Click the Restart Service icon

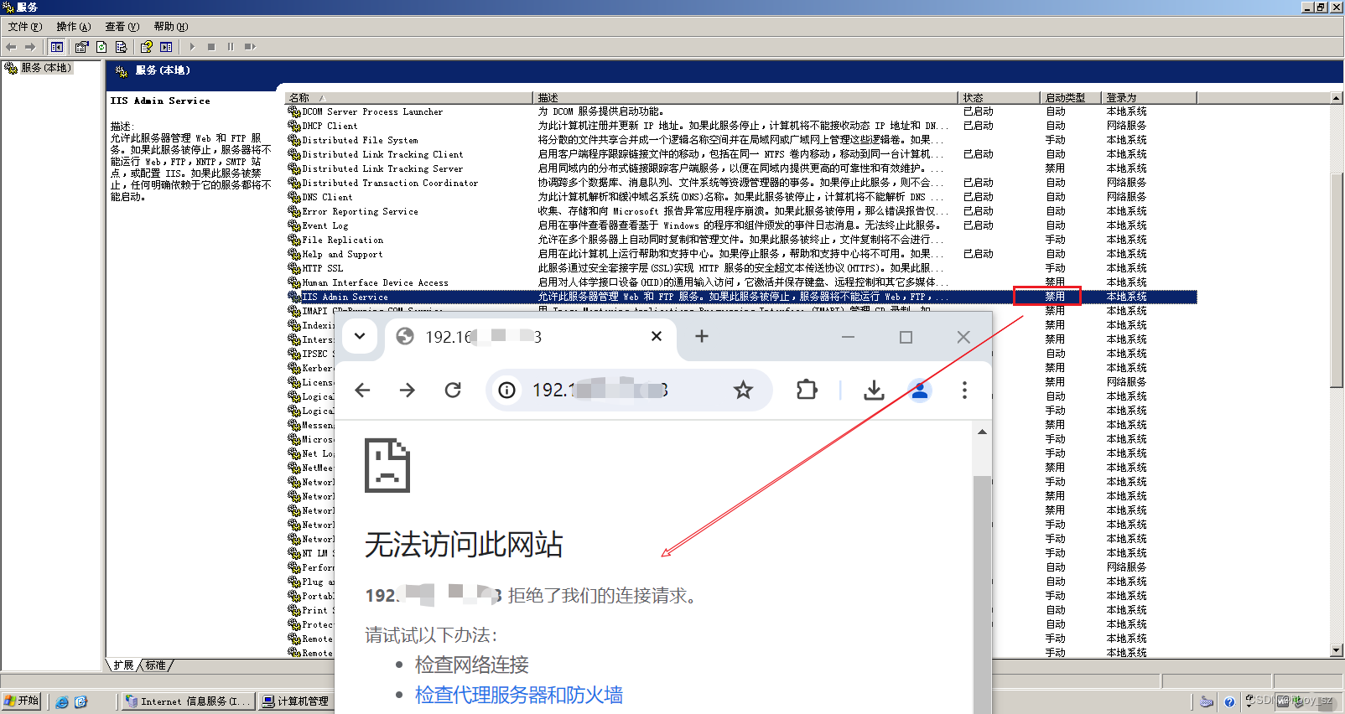[250, 47]
